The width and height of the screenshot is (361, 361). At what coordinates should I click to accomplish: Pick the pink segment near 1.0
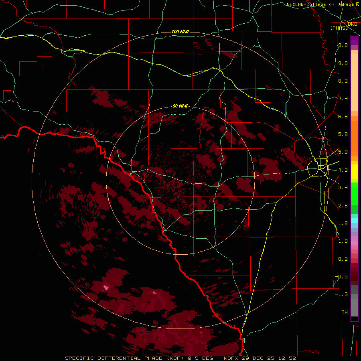[354, 243]
